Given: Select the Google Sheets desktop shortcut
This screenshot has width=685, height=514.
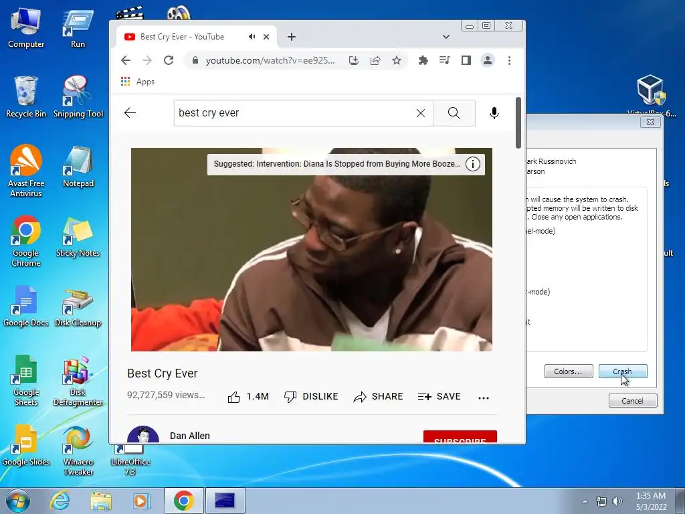Looking at the screenshot, I should 26,381.
